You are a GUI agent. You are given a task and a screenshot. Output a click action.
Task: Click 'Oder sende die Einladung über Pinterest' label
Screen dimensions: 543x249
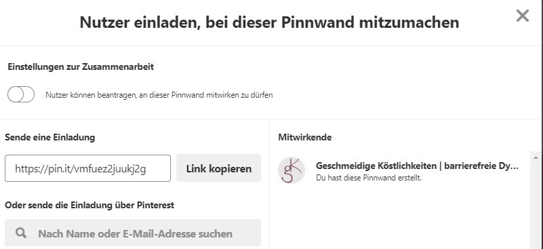pyautogui.click(x=89, y=205)
